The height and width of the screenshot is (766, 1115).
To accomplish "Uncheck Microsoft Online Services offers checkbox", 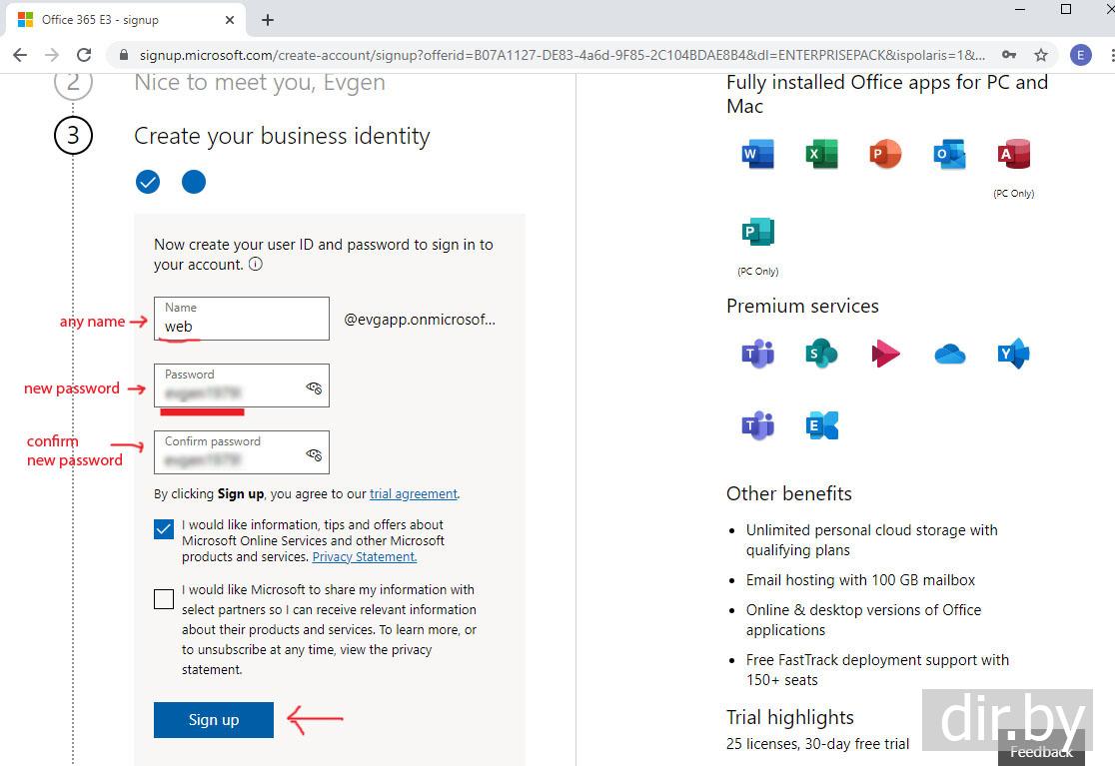I will (164, 529).
